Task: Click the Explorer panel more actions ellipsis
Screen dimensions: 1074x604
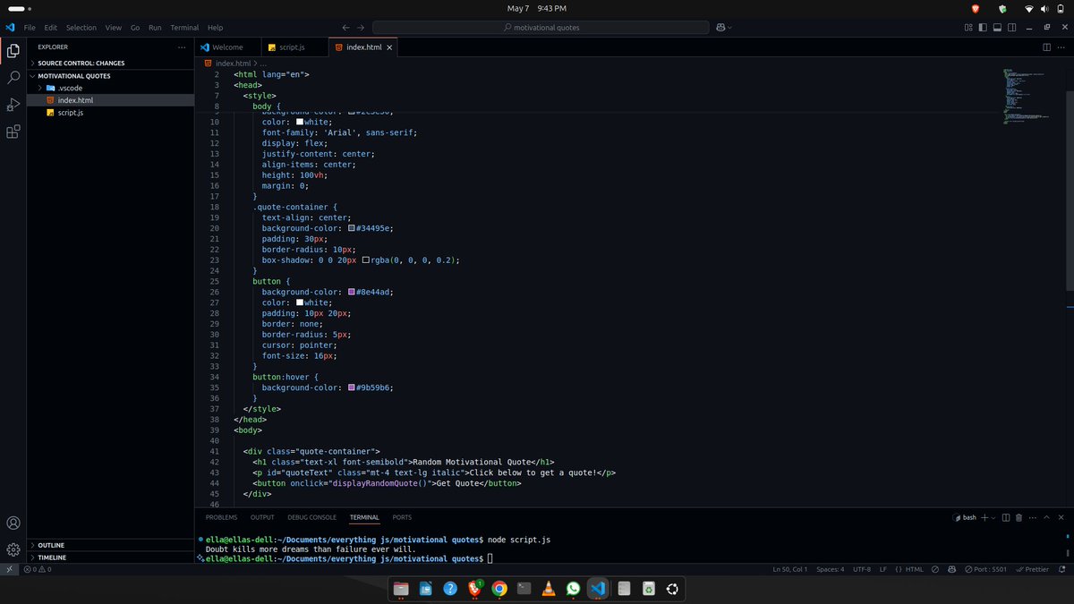Action: pyautogui.click(x=182, y=47)
